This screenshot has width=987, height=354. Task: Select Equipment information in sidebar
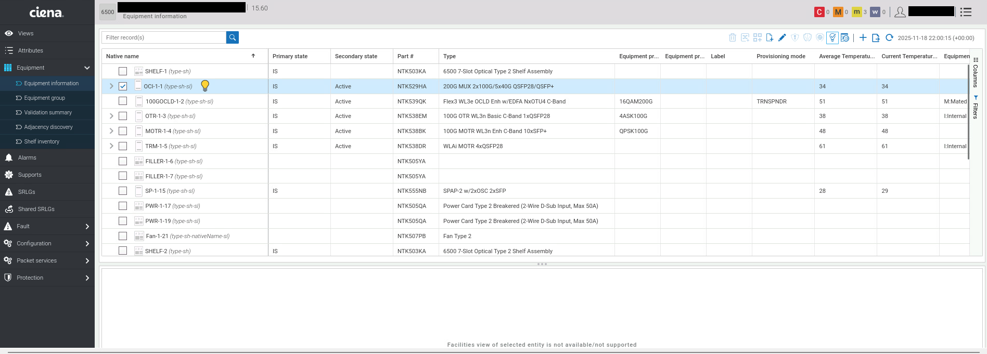tap(47, 83)
